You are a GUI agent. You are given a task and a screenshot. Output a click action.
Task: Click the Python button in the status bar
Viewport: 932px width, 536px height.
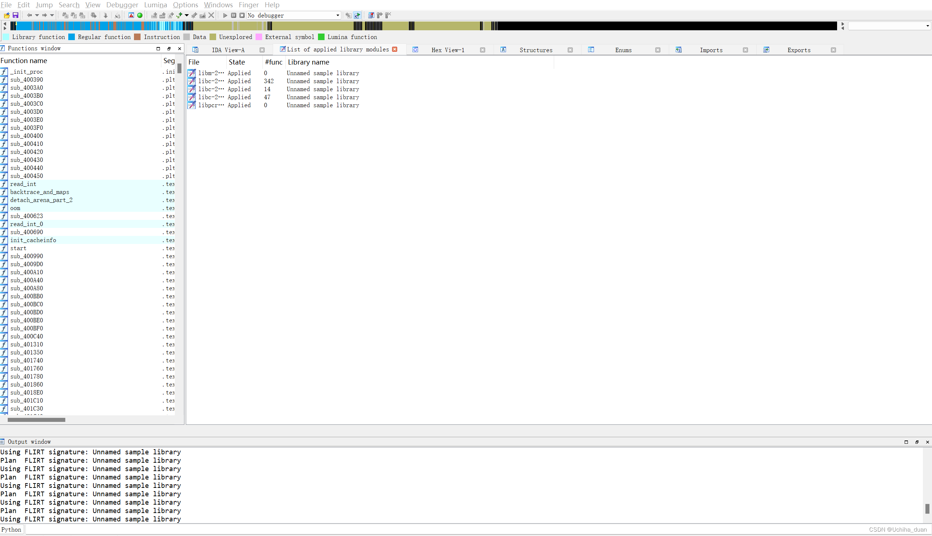click(11, 529)
